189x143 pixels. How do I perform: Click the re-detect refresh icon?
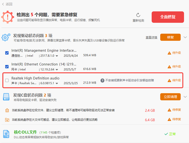pos(138,15)
